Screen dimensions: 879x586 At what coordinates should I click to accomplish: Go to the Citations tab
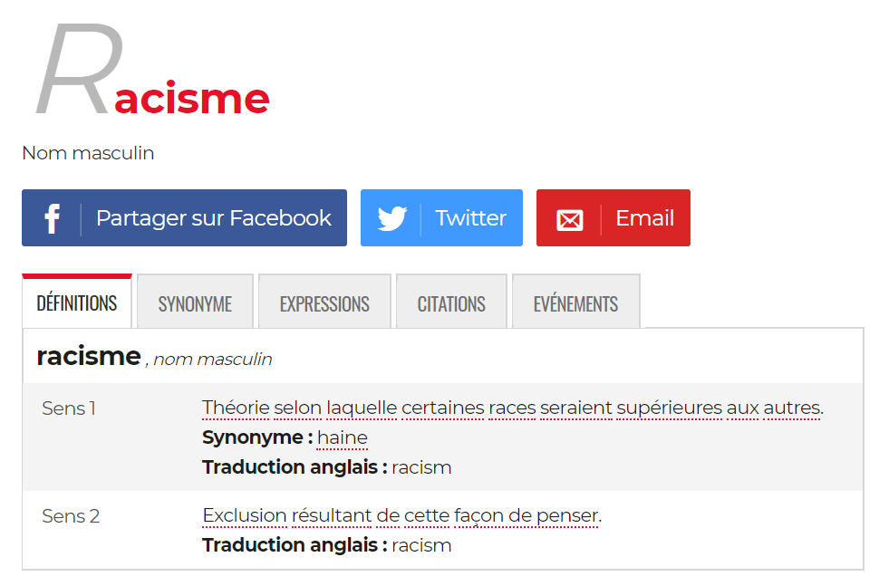tap(451, 304)
